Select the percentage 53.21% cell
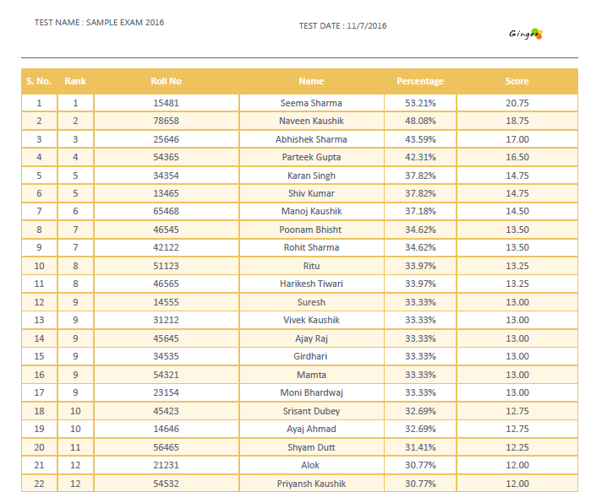 [420, 103]
